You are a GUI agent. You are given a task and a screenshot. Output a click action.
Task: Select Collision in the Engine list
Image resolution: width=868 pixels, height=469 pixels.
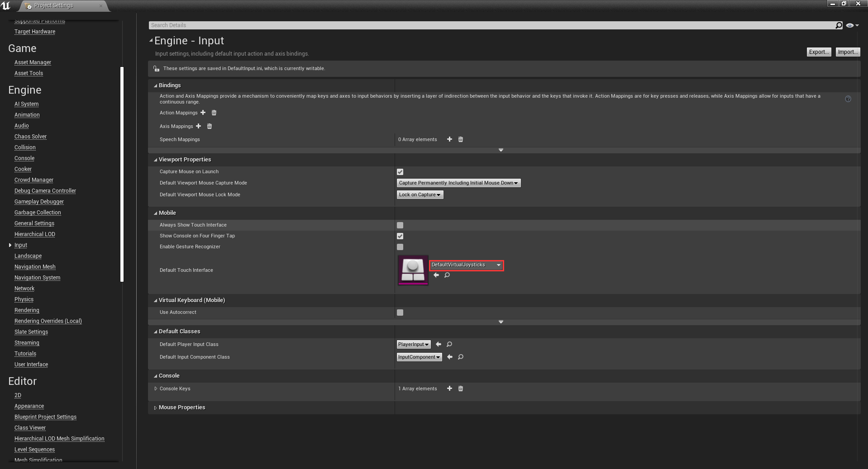point(25,147)
